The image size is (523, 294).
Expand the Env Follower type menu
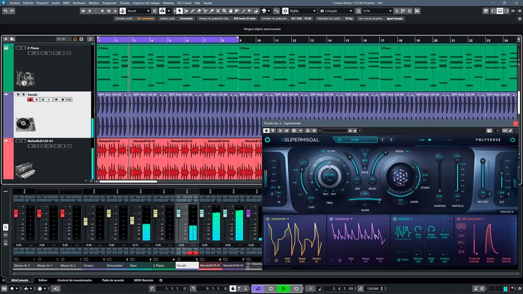tap(483, 219)
